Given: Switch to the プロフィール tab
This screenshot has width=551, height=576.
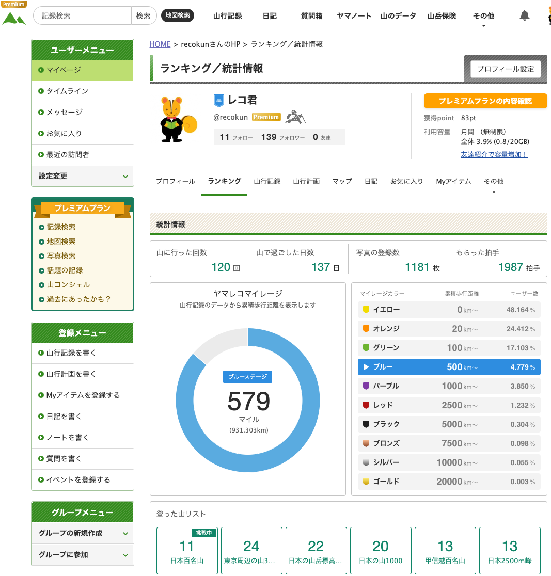Looking at the screenshot, I should click(176, 181).
